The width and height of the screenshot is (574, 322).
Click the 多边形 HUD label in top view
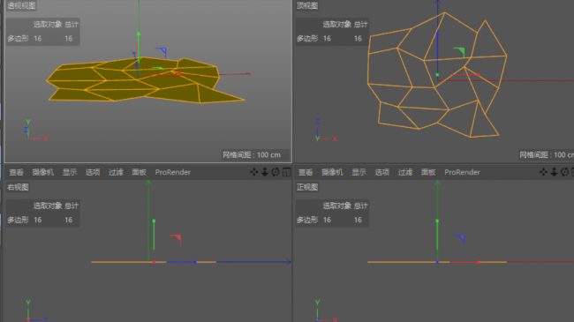[x=307, y=39]
